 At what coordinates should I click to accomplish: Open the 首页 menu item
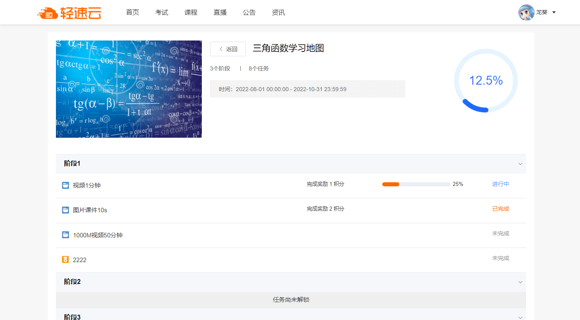pos(133,13)
